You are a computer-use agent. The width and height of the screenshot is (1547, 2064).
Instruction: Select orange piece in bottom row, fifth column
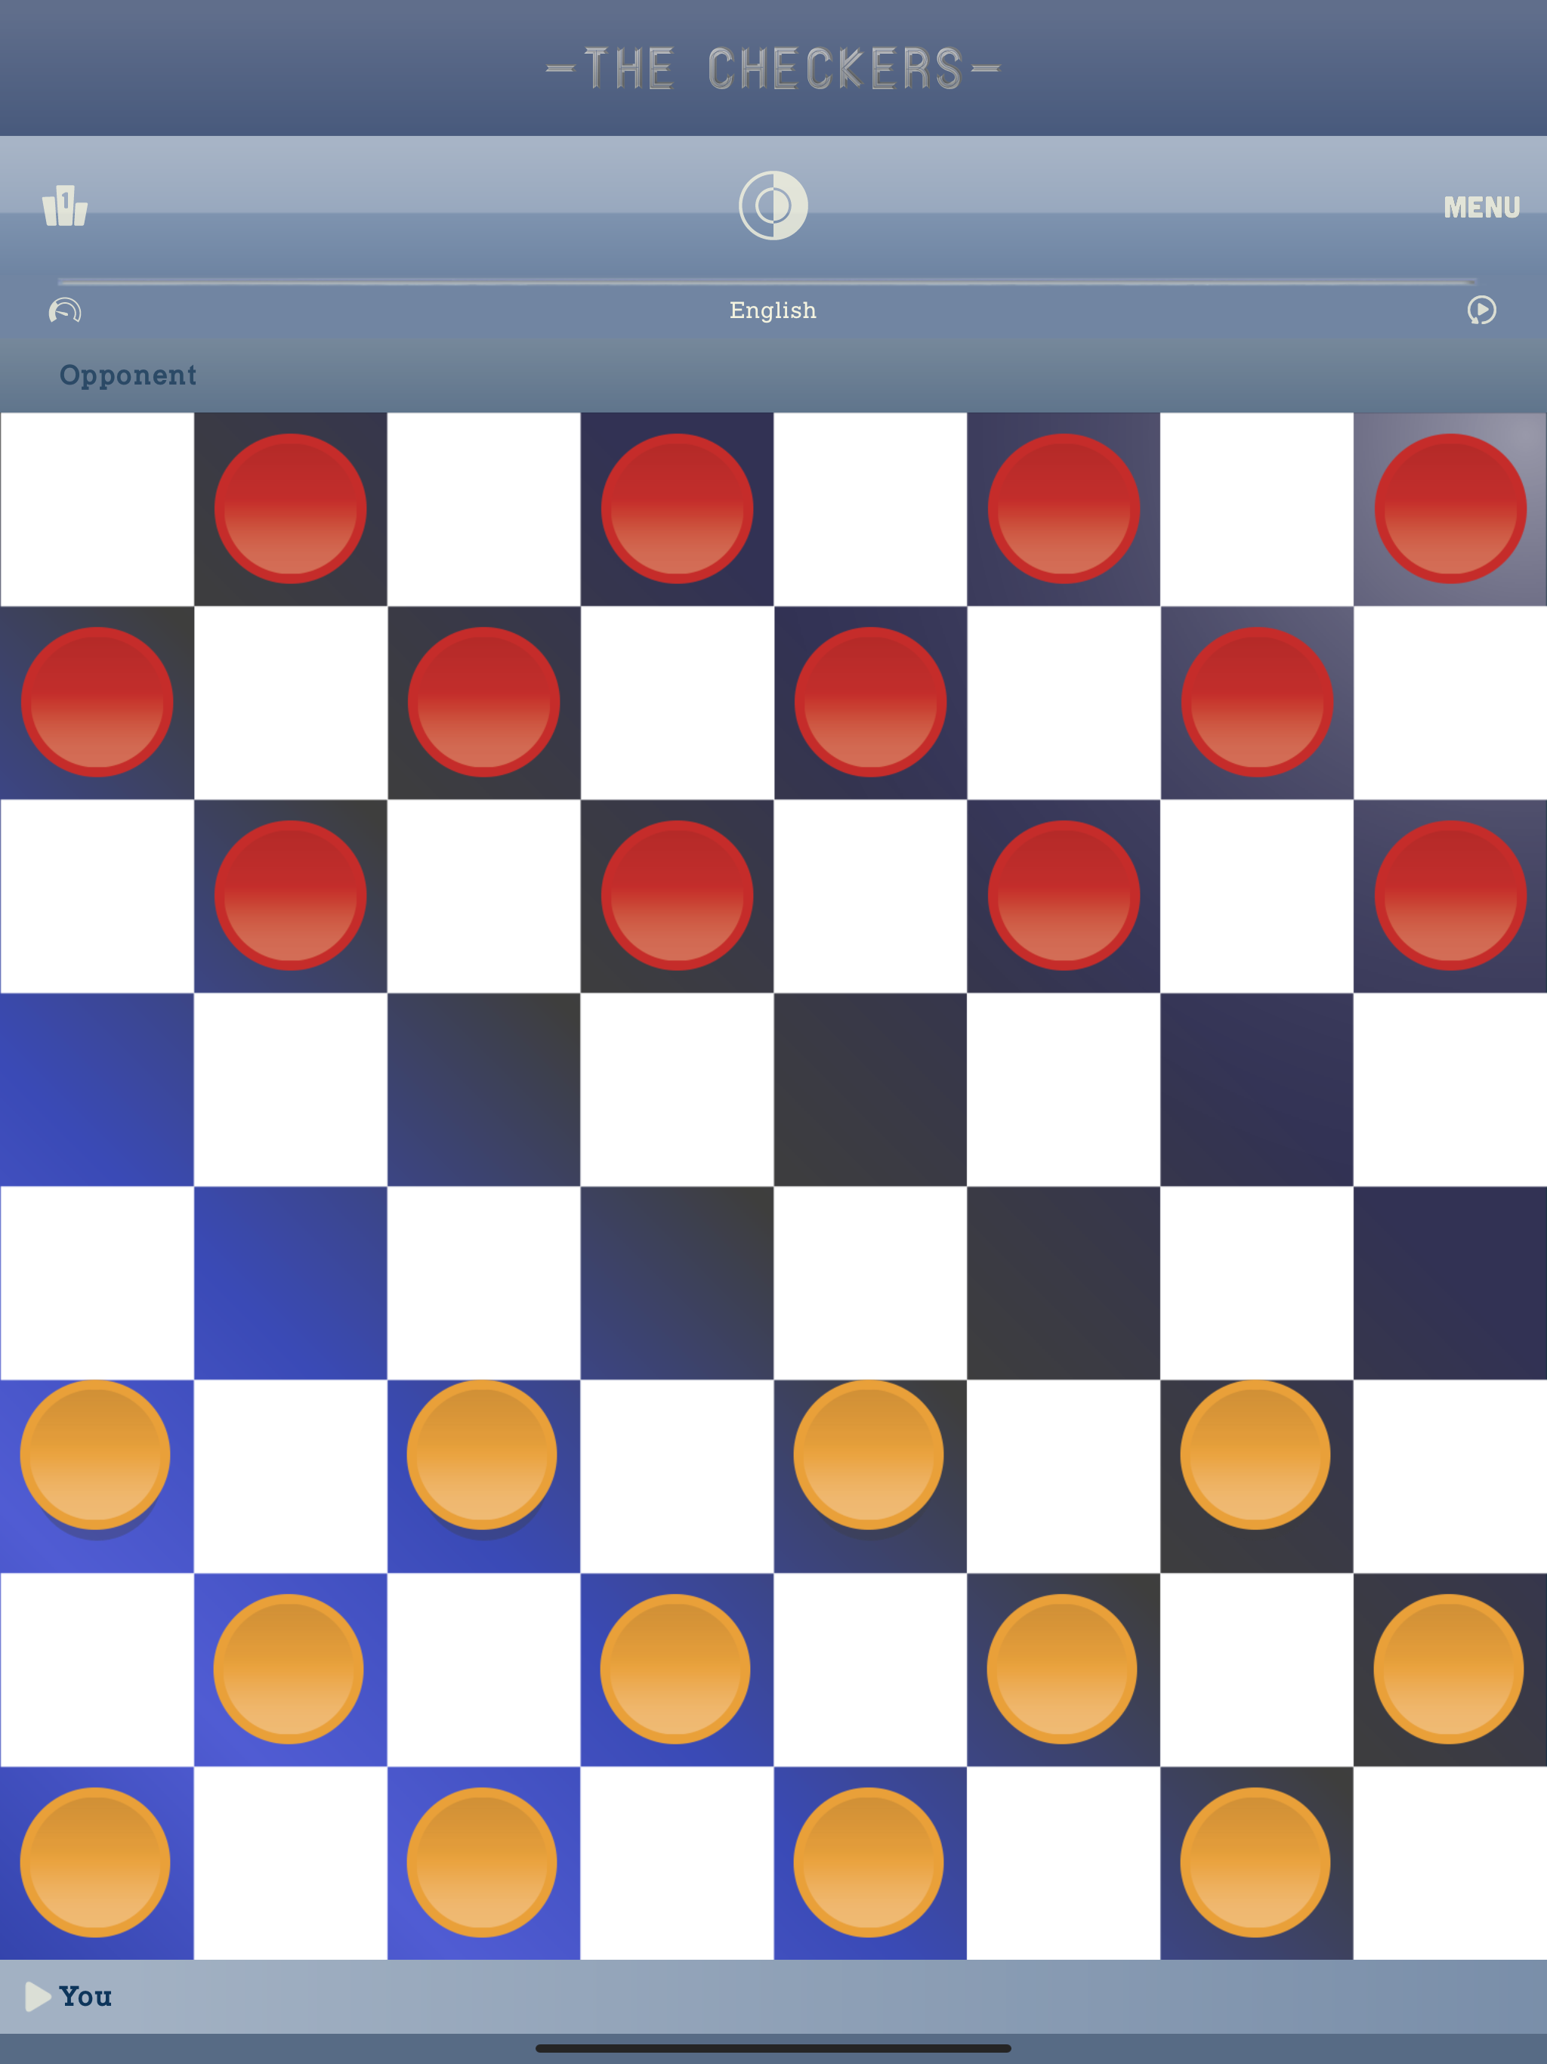(x=869, y=1862)
